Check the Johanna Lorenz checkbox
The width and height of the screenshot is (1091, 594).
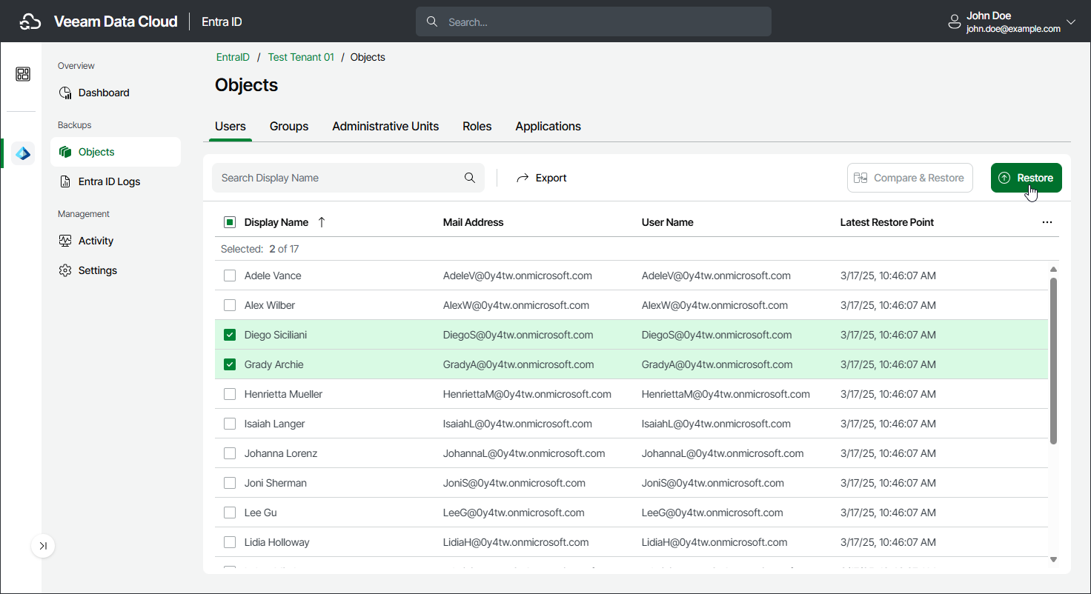[230, 453]
